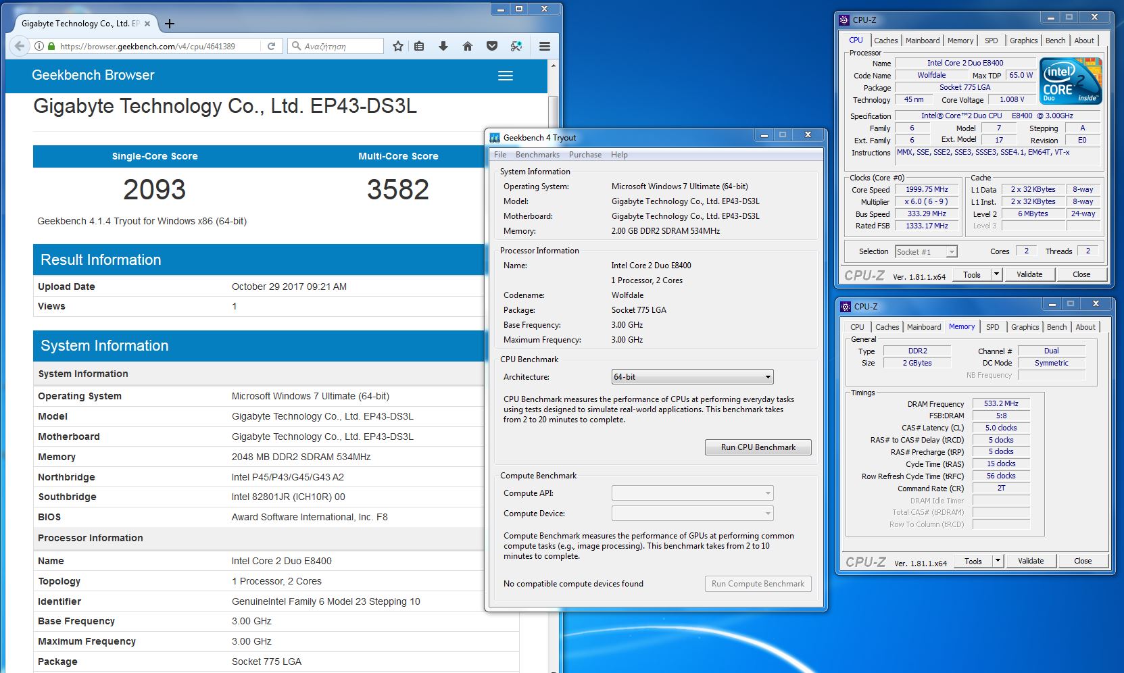Go to the Firefox home page icon
The height and width of the screenshot is (673, 1124).
467,46
